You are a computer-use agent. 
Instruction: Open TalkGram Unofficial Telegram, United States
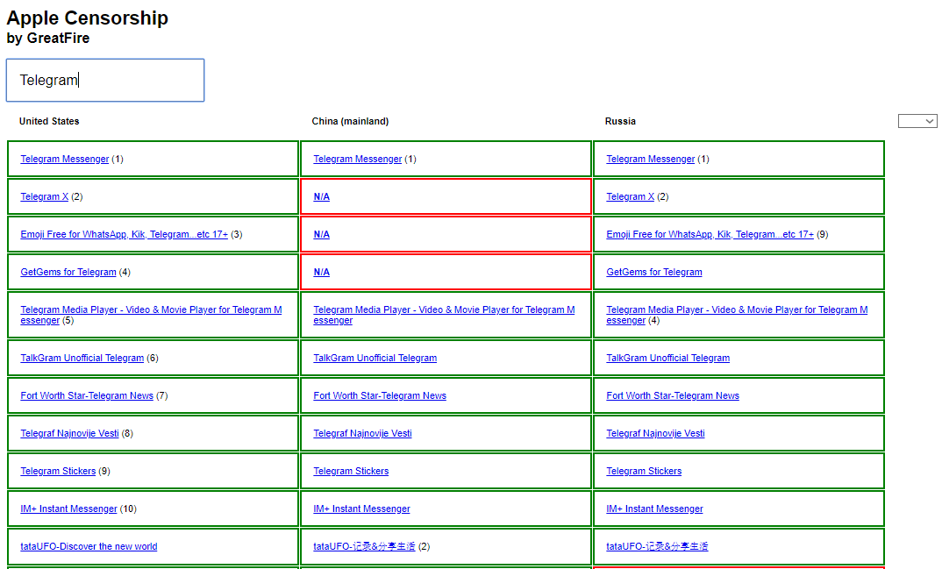82,359
